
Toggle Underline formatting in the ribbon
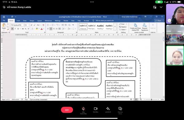point(18,29)
